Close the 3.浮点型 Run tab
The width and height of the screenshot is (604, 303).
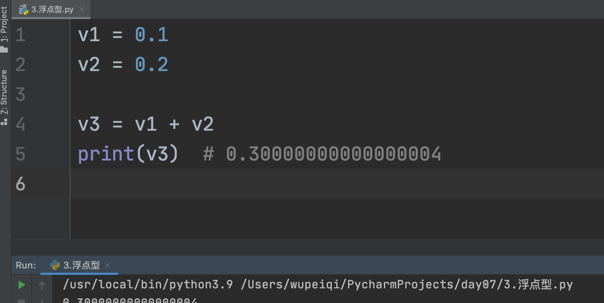pos(108,265)
